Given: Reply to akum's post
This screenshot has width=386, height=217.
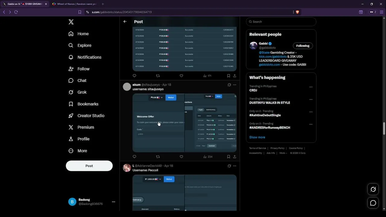Looking at the screenshot, I should click(134, 157).
